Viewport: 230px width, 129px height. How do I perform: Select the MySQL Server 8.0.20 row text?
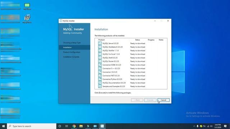[x=110, y=43]
